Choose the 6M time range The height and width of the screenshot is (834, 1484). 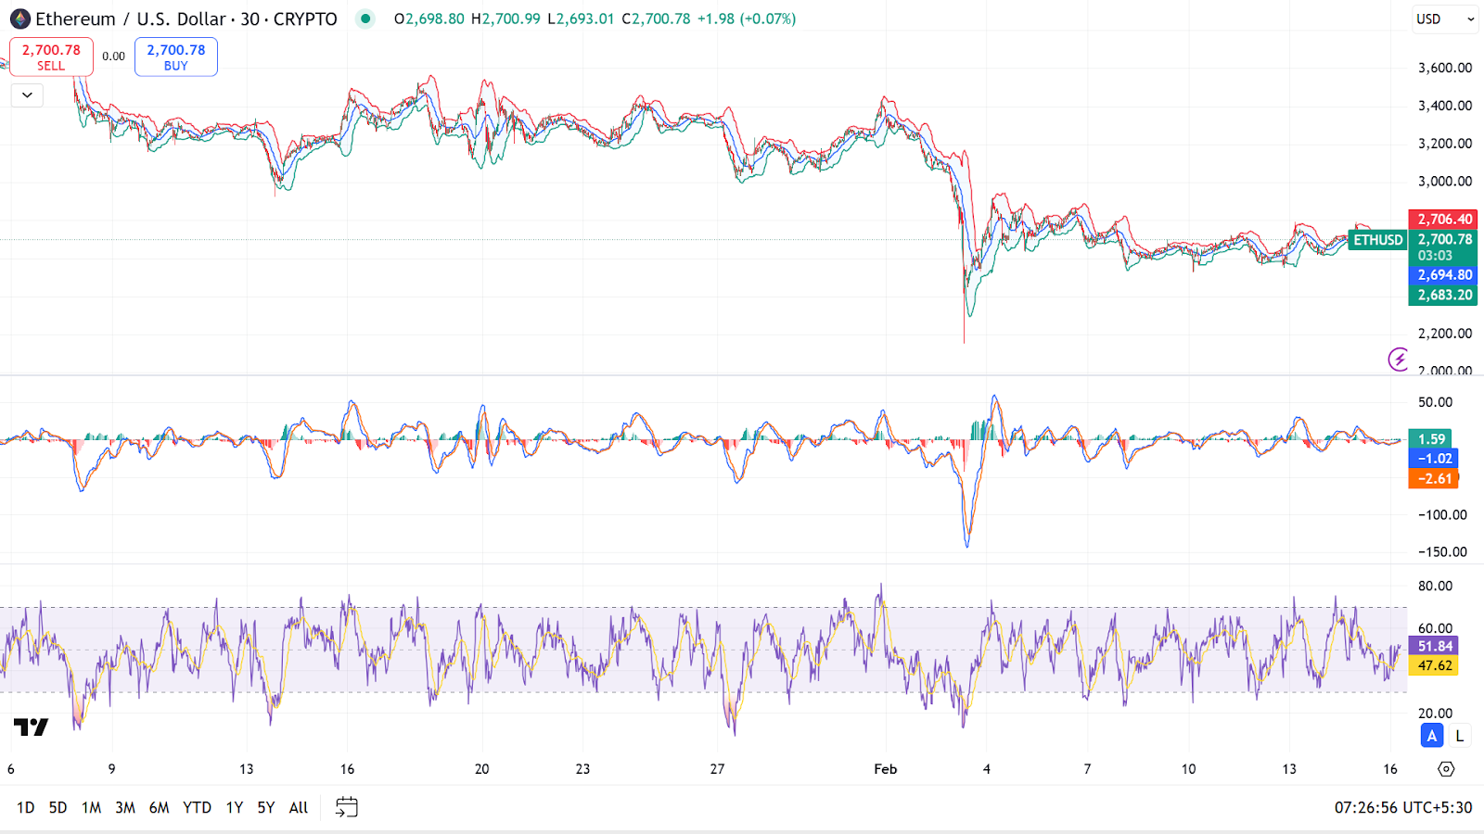160,807
